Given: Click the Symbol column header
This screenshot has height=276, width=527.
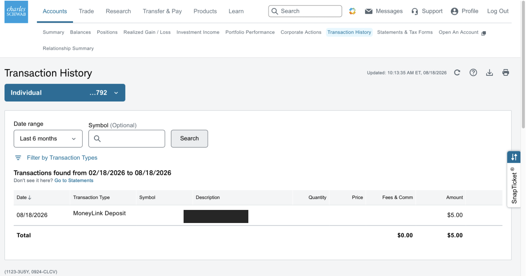Looking at the screenshot, I should pyautogui.click(x=147, y=198).
